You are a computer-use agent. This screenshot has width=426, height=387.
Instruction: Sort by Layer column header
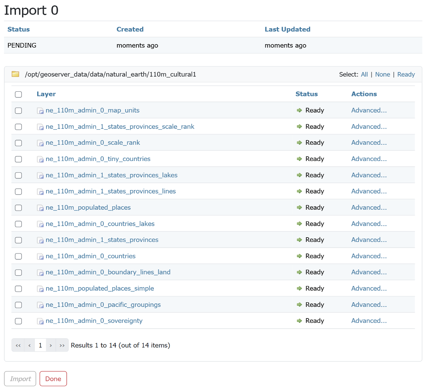[46, 94]
